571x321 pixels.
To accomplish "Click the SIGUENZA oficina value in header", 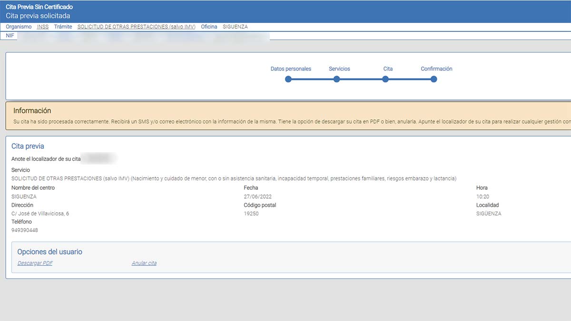I will [x=235, y=27].
